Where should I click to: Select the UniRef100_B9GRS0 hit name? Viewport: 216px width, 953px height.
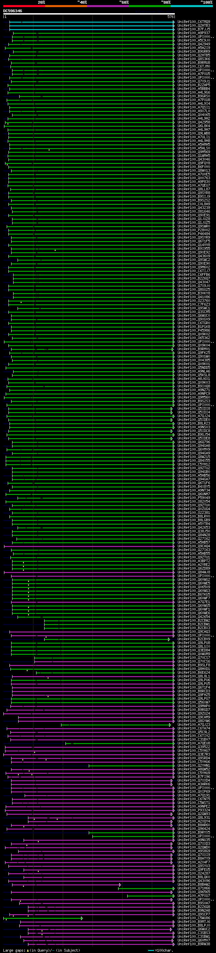tap(194, 96)
